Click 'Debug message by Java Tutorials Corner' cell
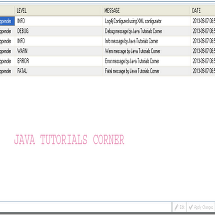Screen dimensions: 215x215 [146, 31]
